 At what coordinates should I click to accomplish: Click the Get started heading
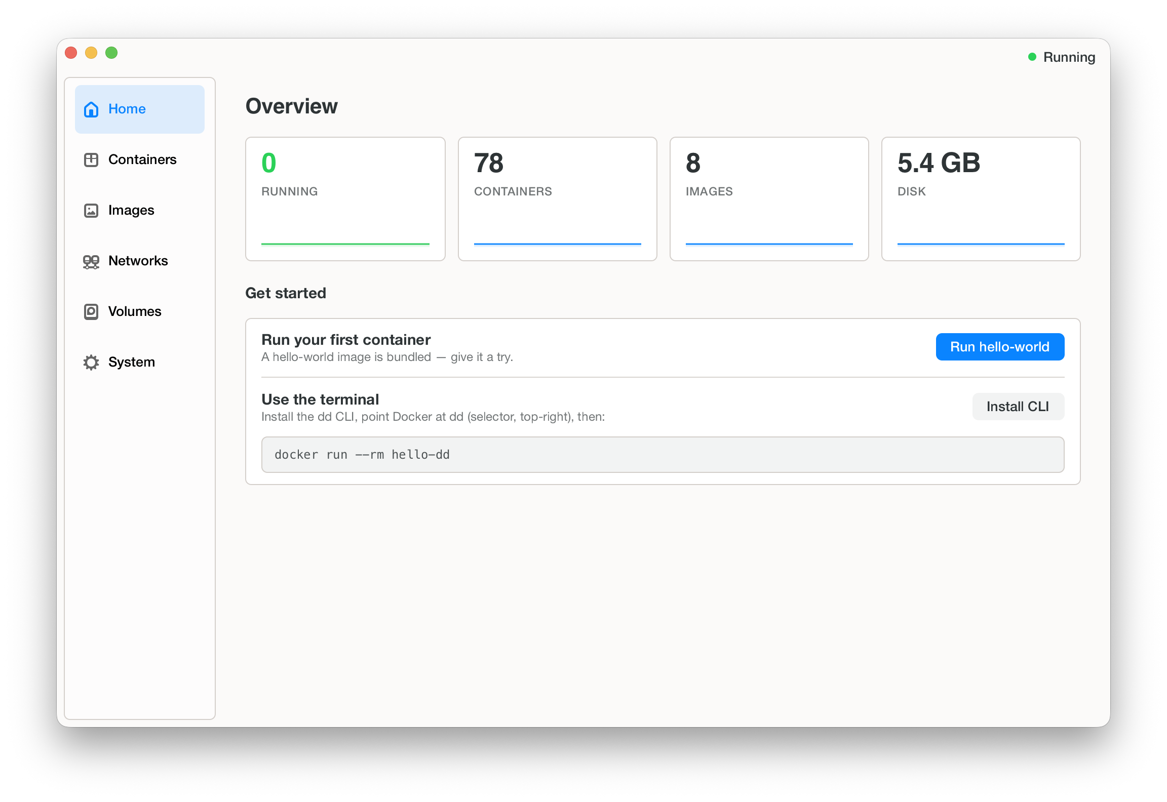coord(286,293)
